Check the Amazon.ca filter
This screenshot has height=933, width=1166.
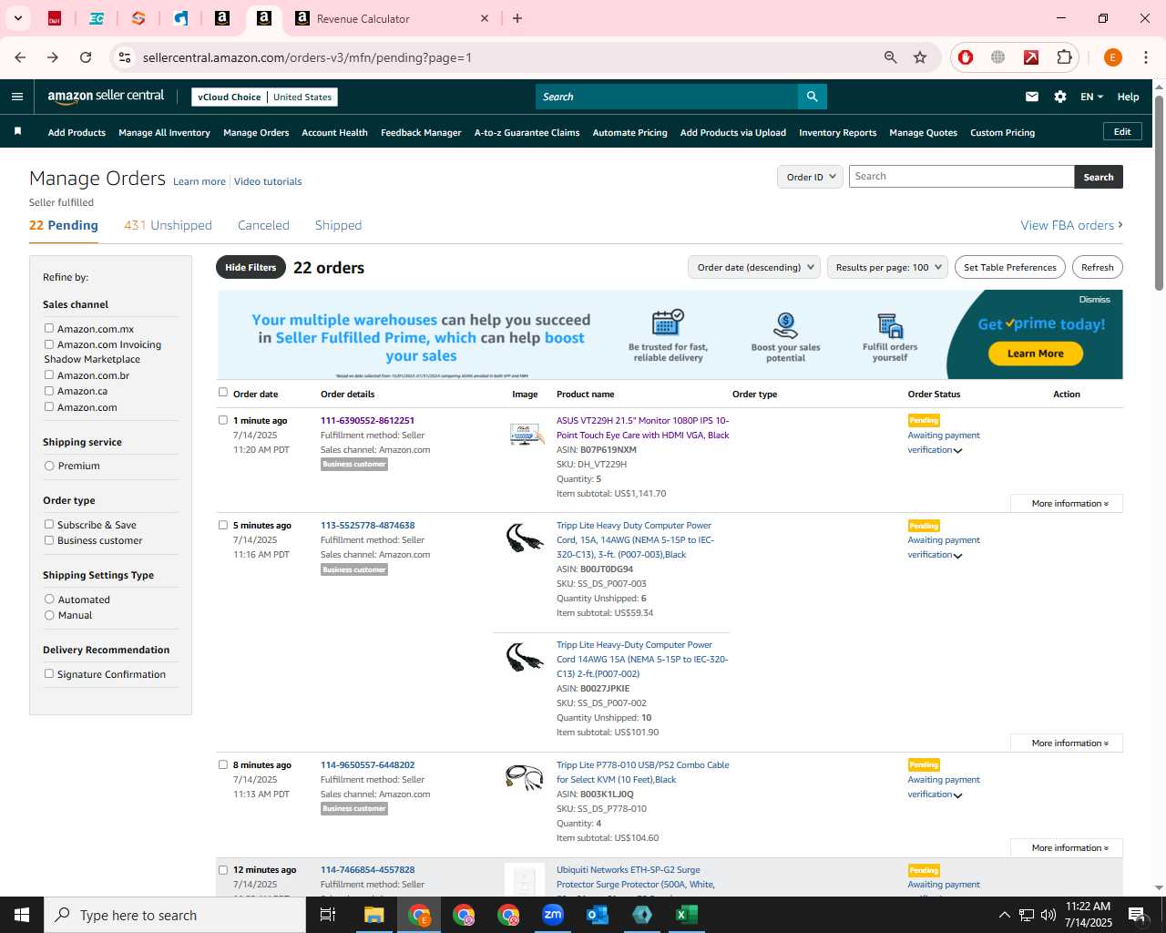49,390
